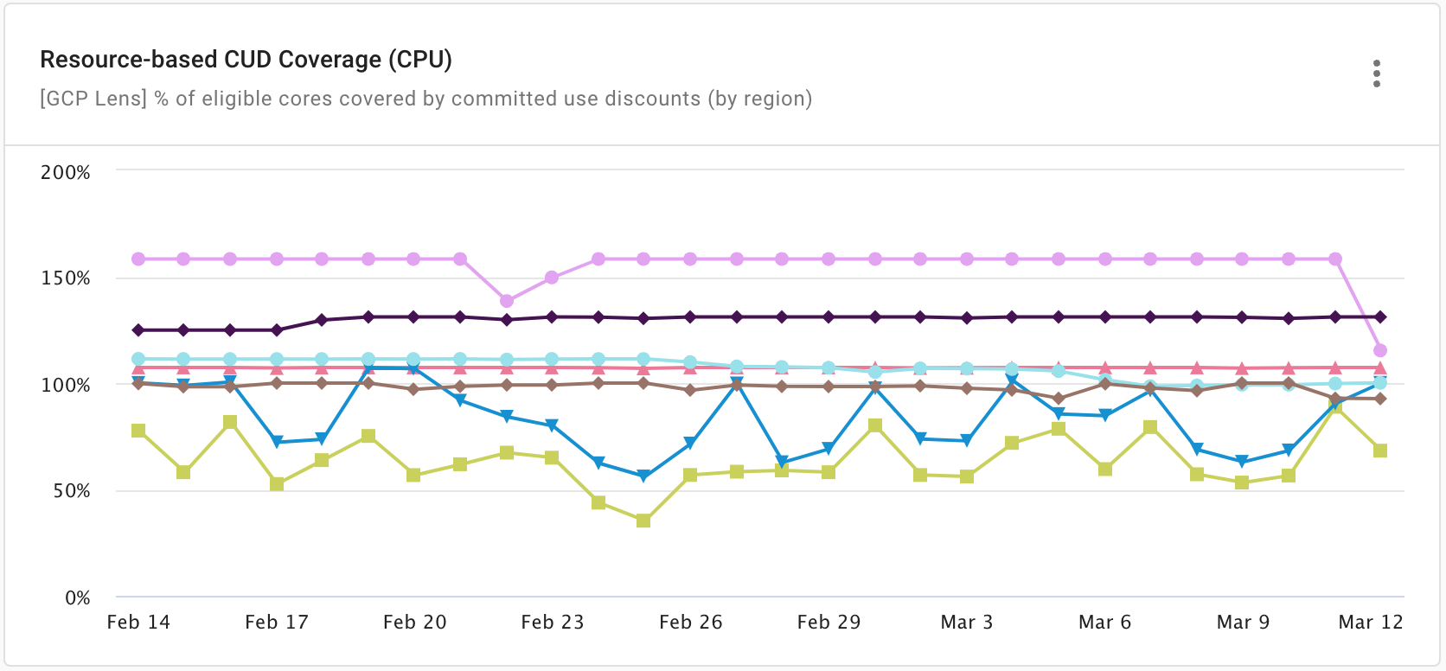Click the blue triangle marker spiking on Feb 19
The image size is (1446, 671).
[x=368, y=367]
